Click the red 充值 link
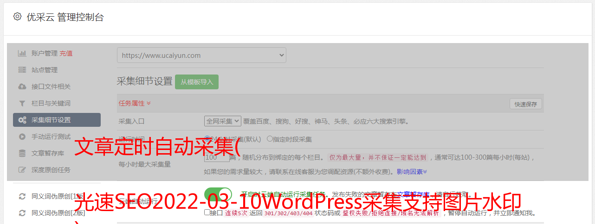 click(x=66, y=53)
